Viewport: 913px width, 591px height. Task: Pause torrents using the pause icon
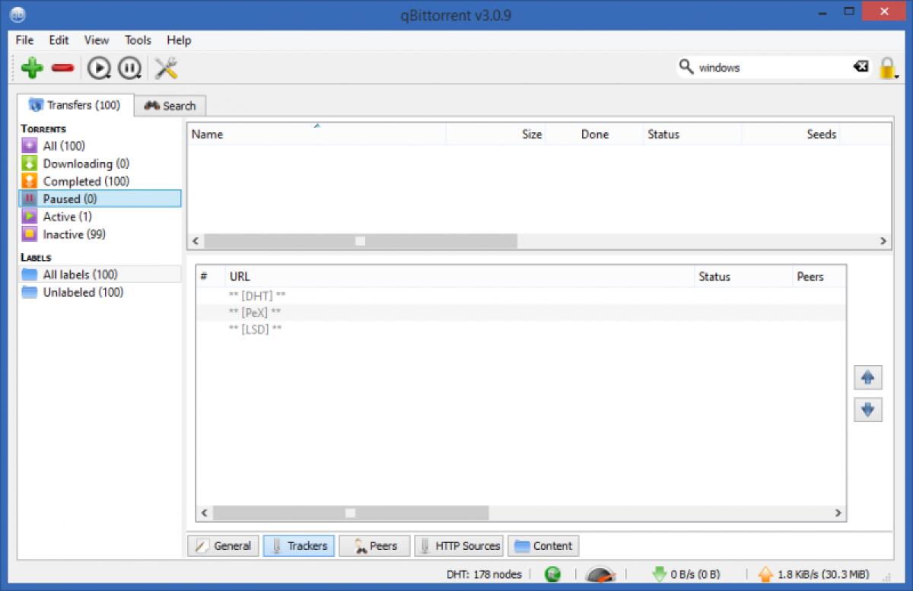click(129, 68)
